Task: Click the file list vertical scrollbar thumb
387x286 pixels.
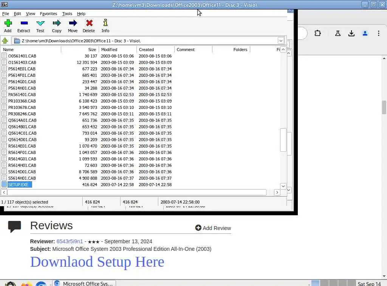Action: click(283, 140)
